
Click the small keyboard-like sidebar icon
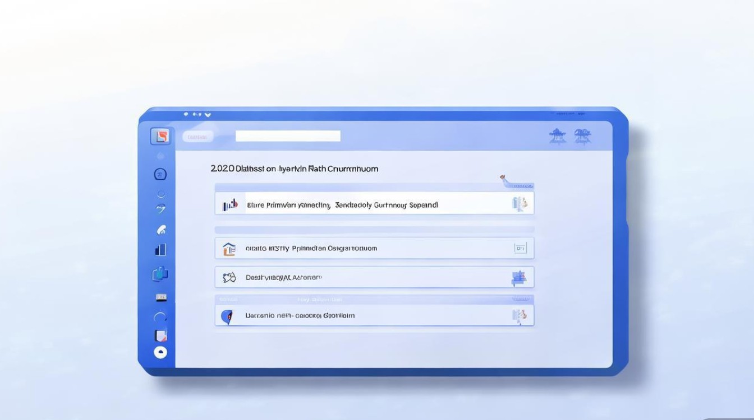pos(161,297)
